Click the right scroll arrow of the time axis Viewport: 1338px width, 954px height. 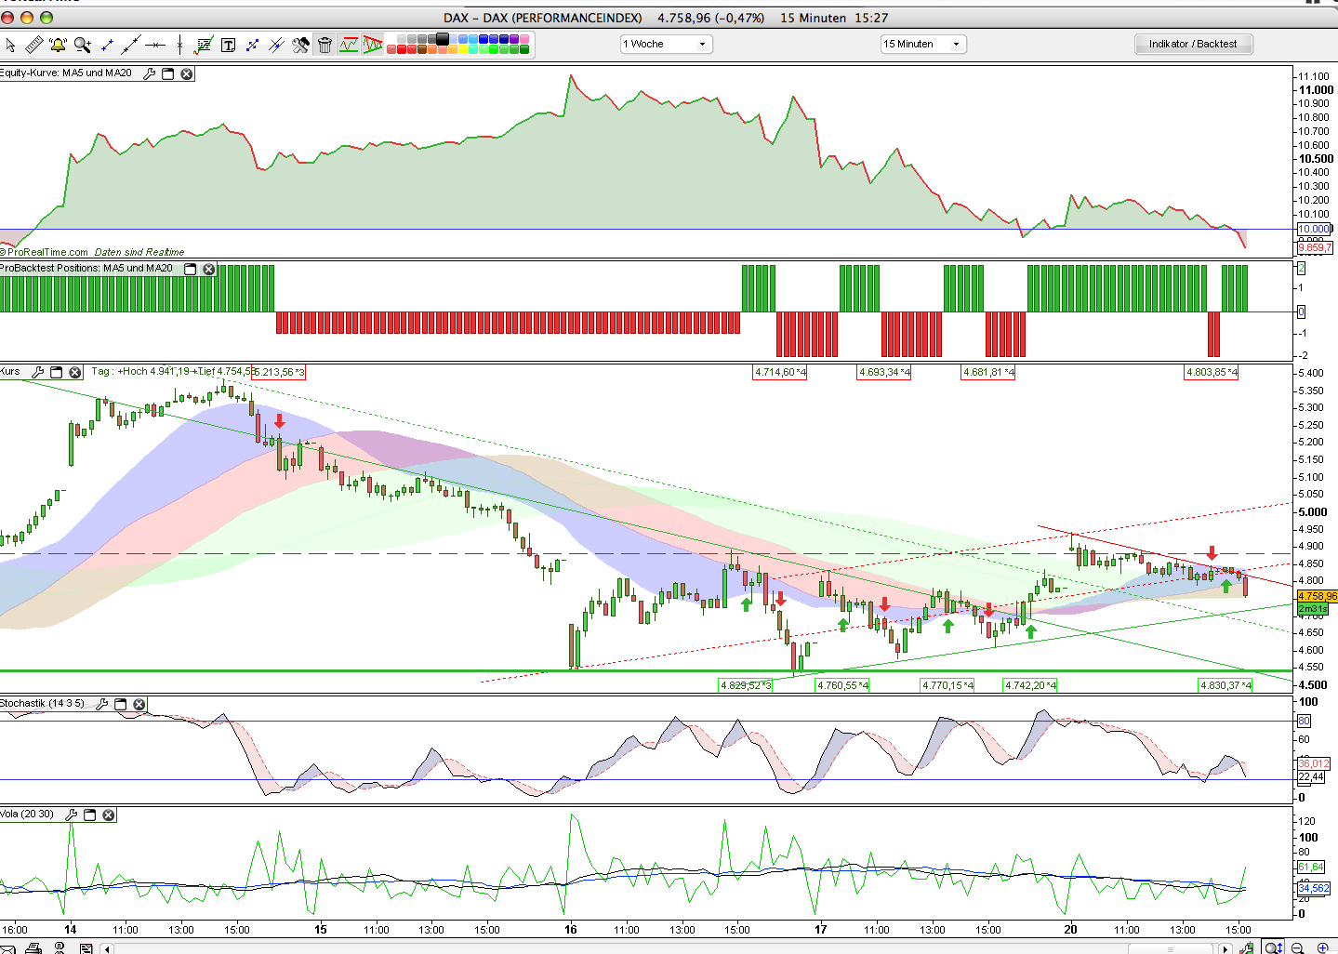(x=1225, y=948)
